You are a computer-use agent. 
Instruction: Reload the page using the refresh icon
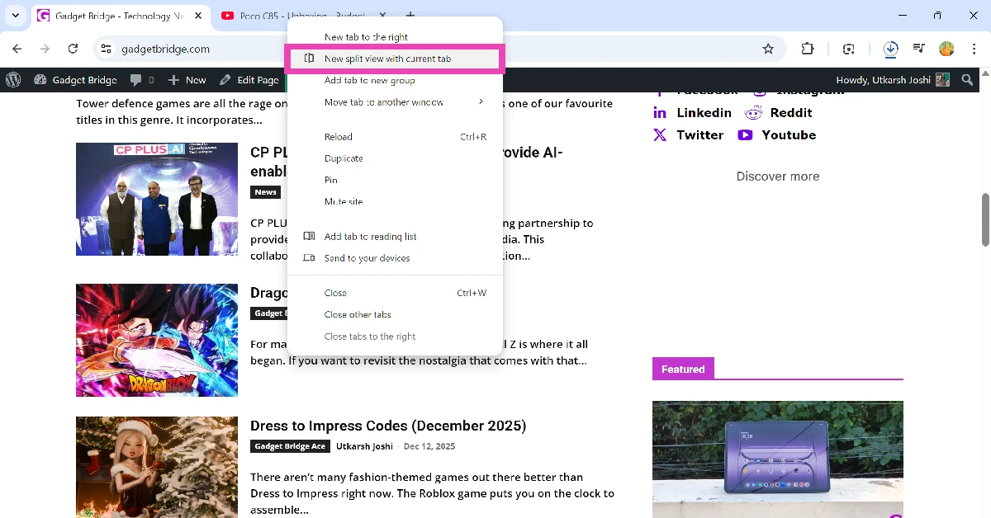click(73, 49)
